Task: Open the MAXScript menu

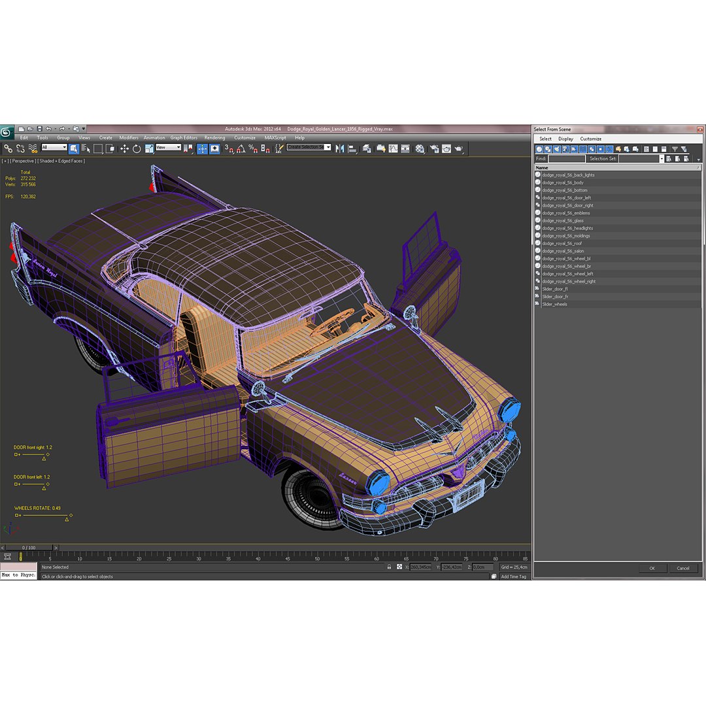Action: click(x=275, y=138)
